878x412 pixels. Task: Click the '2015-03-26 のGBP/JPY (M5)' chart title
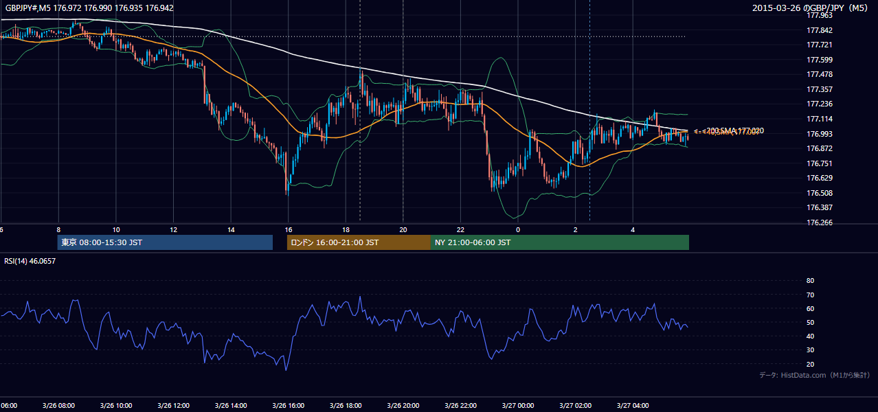point(811,8)
